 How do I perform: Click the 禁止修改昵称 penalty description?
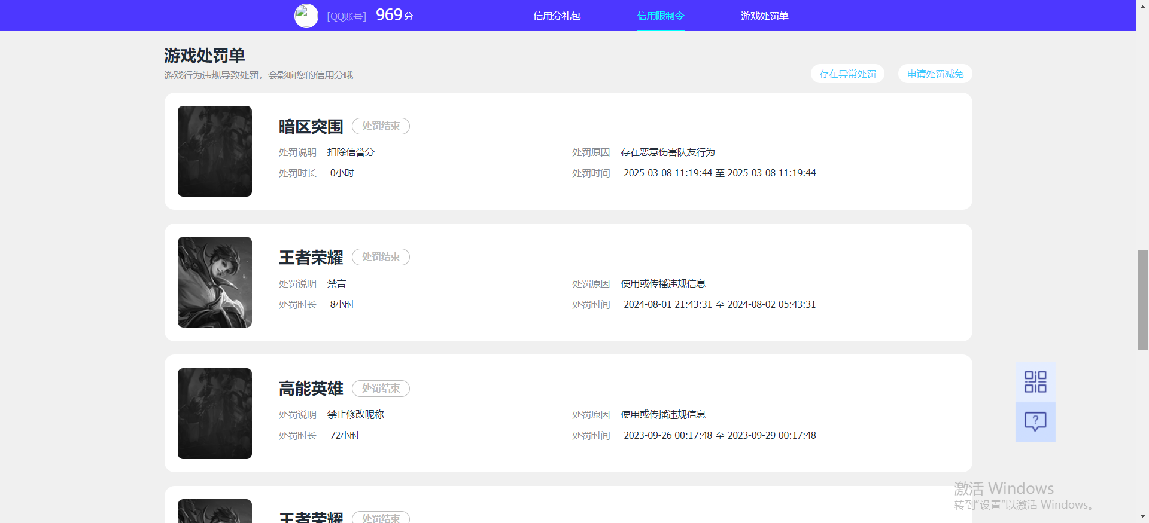[355, 415]
